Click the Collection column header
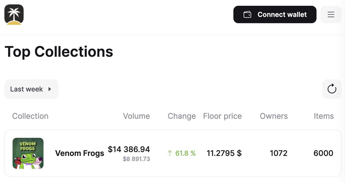Screen dimensions: 345x182 (30, 116)
